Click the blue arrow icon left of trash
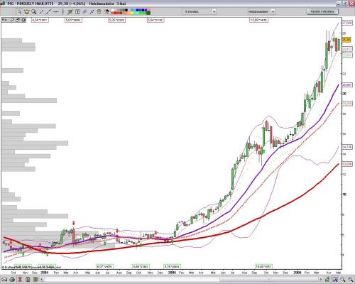Viewport: 355px width, 284px height. (92, 11)
